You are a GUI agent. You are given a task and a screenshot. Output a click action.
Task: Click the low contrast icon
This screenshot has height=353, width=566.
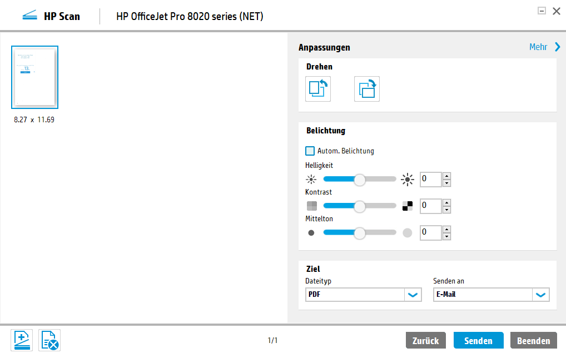pos(311,206)
